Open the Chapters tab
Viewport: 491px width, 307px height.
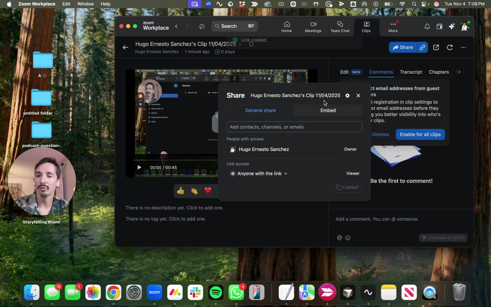tap(439, 72)
